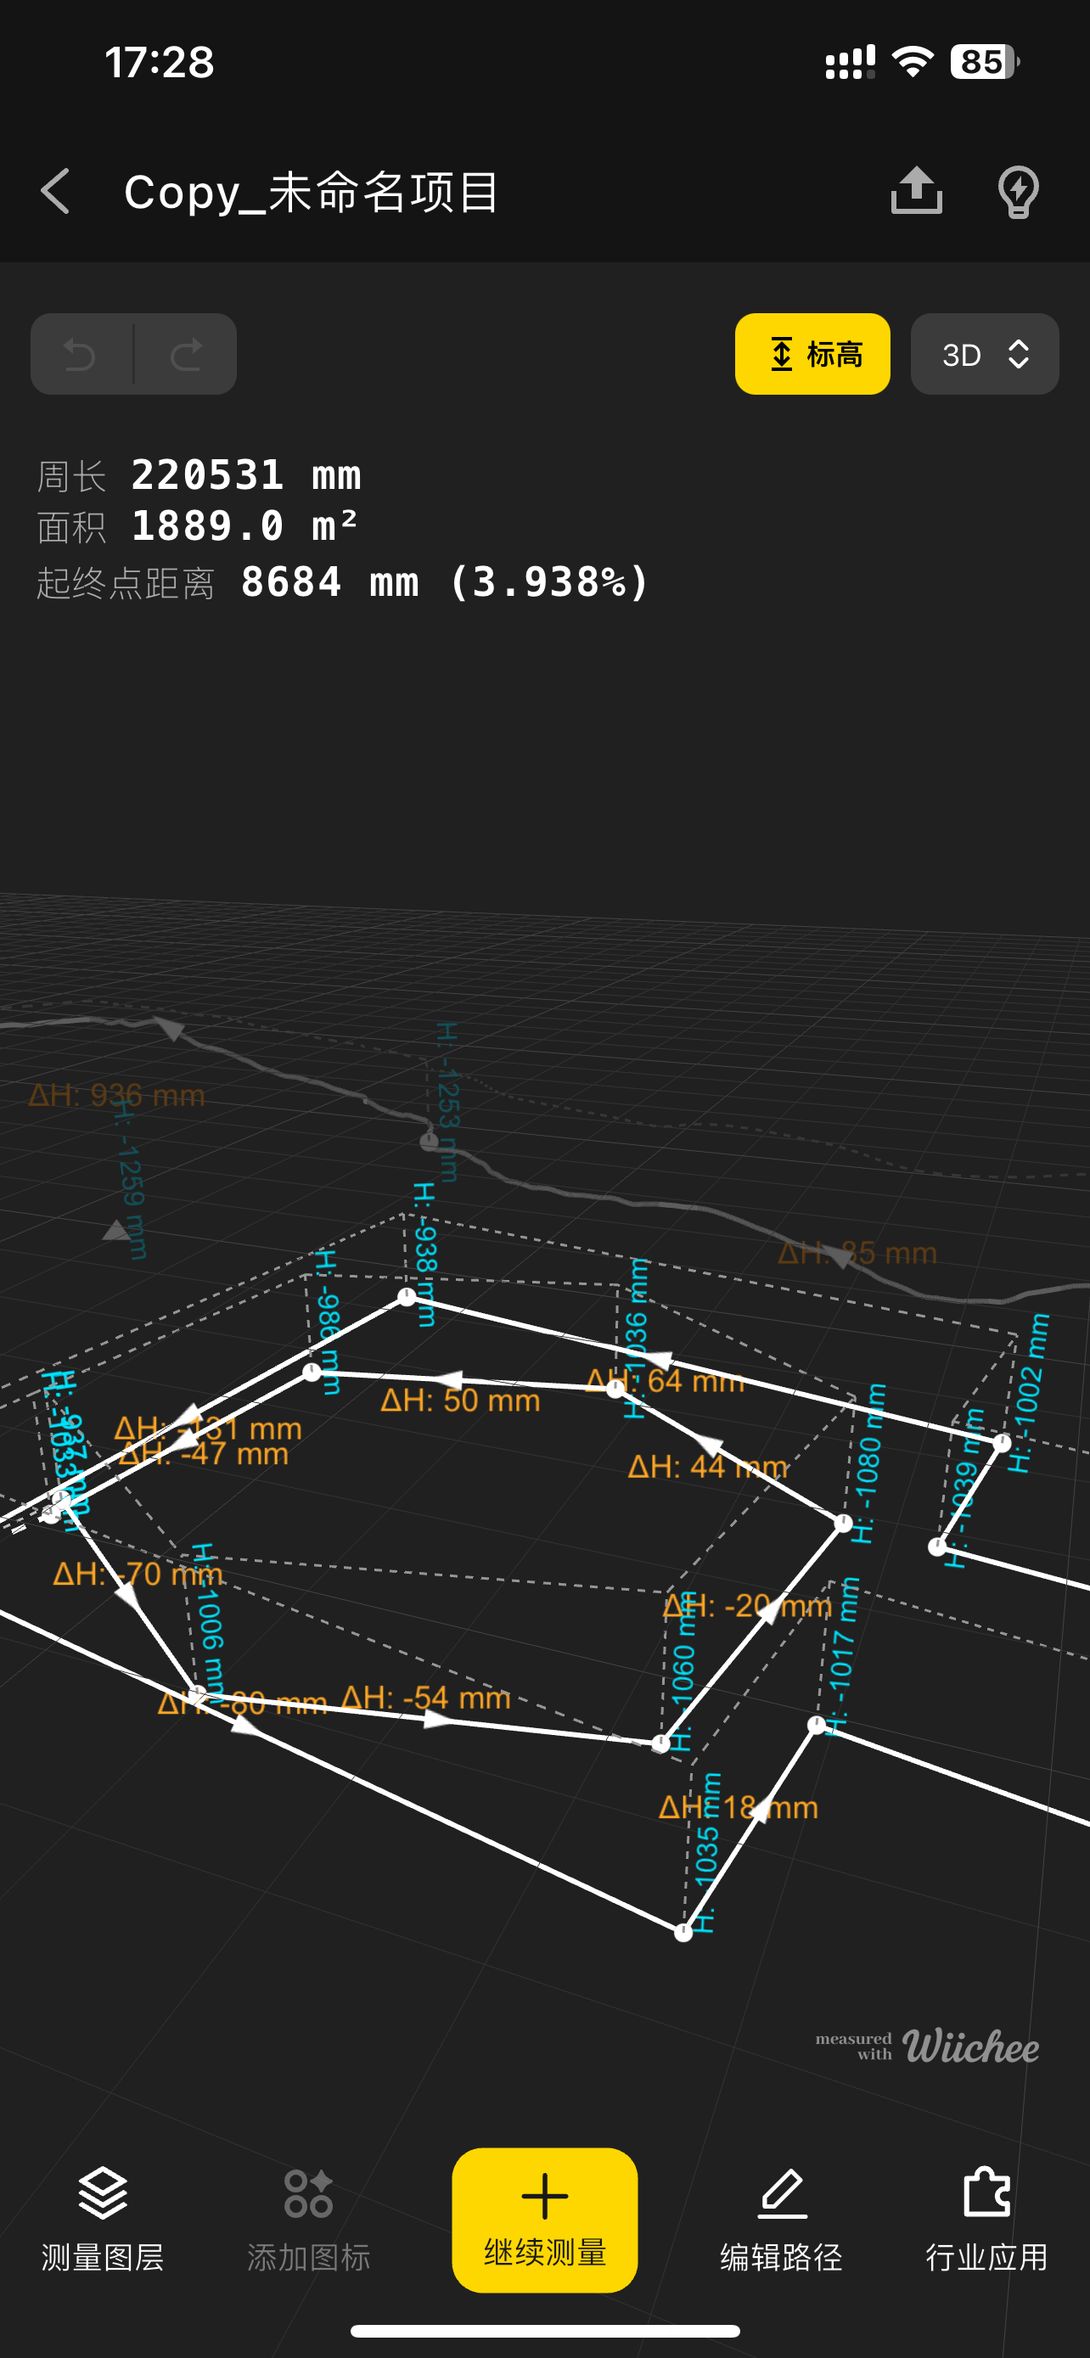The image size is (1090, 2358).
Task: Select the path node below H: -1039 mm
Action: [x=937, y=1547]
